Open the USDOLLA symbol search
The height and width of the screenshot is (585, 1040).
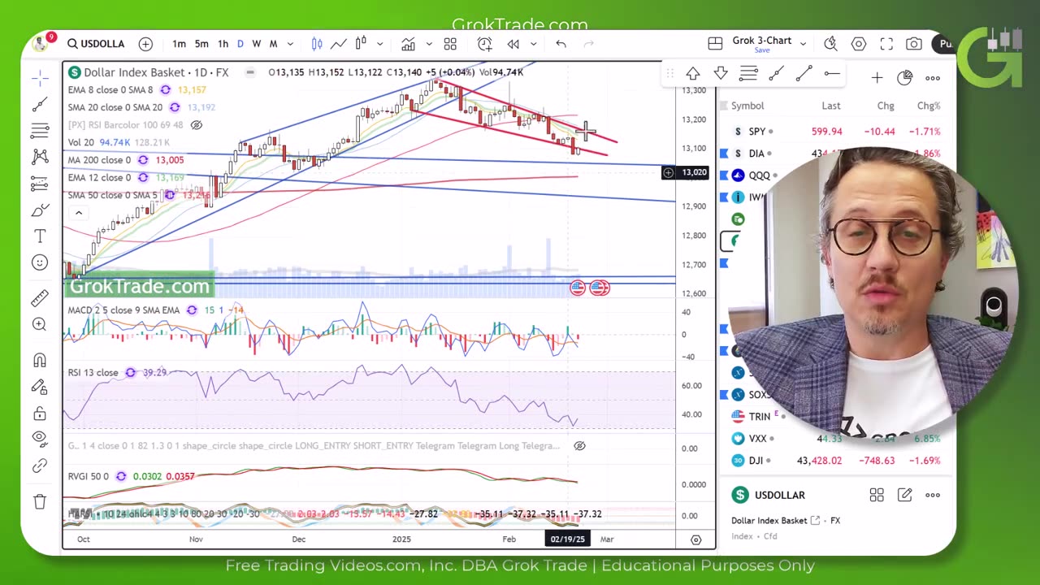96,44
